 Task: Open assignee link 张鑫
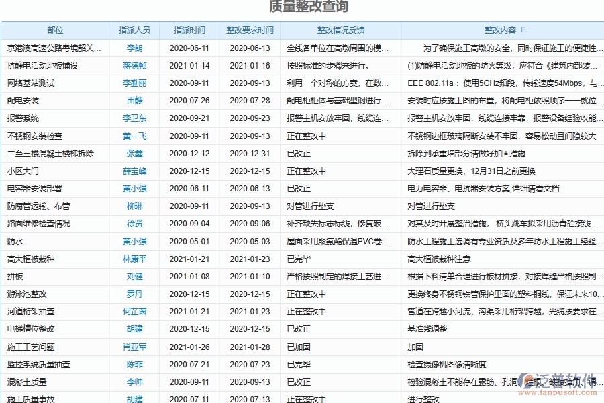pyautogui.click(x=134, y=152)
